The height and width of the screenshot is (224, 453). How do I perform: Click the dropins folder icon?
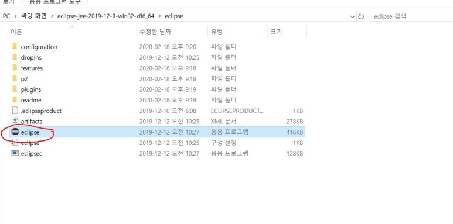tap(15, 57)
